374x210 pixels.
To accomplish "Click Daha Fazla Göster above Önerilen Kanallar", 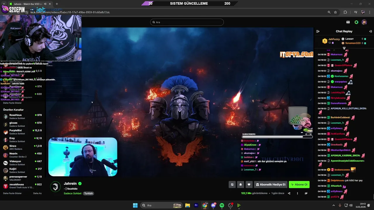I will 12,103.
